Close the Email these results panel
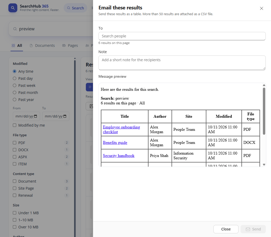This screenshot has height=237, width=271. 261,8
